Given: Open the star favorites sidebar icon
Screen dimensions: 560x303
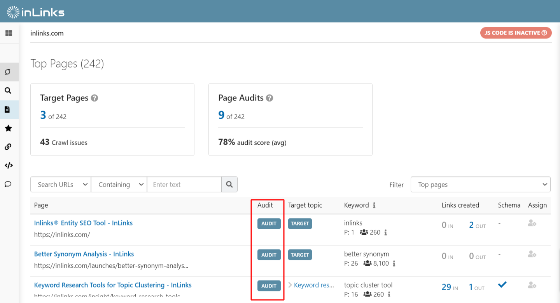Looking at the screenshot, I should click(8, 128).
